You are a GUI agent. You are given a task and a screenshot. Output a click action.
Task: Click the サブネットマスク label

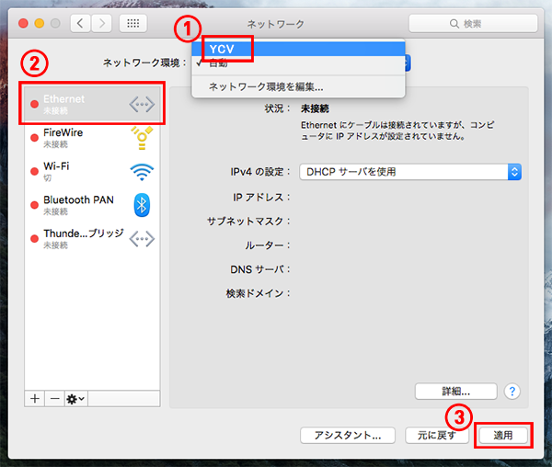coord(248,222)
